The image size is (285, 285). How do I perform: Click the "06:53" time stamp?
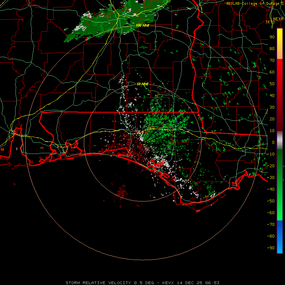[212, 283]
